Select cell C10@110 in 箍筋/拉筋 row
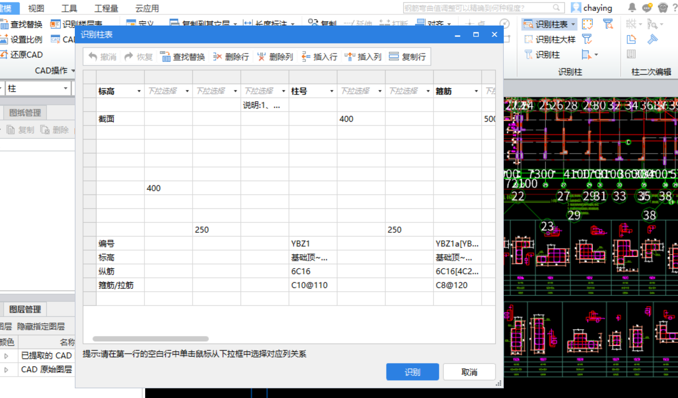The width and height of the screenshot is (678, 398). coord(313,285)
